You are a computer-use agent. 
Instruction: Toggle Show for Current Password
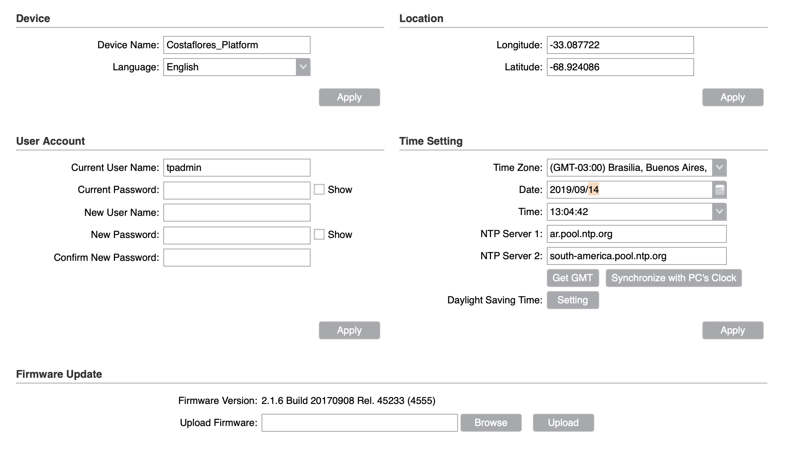click(319, 189)
